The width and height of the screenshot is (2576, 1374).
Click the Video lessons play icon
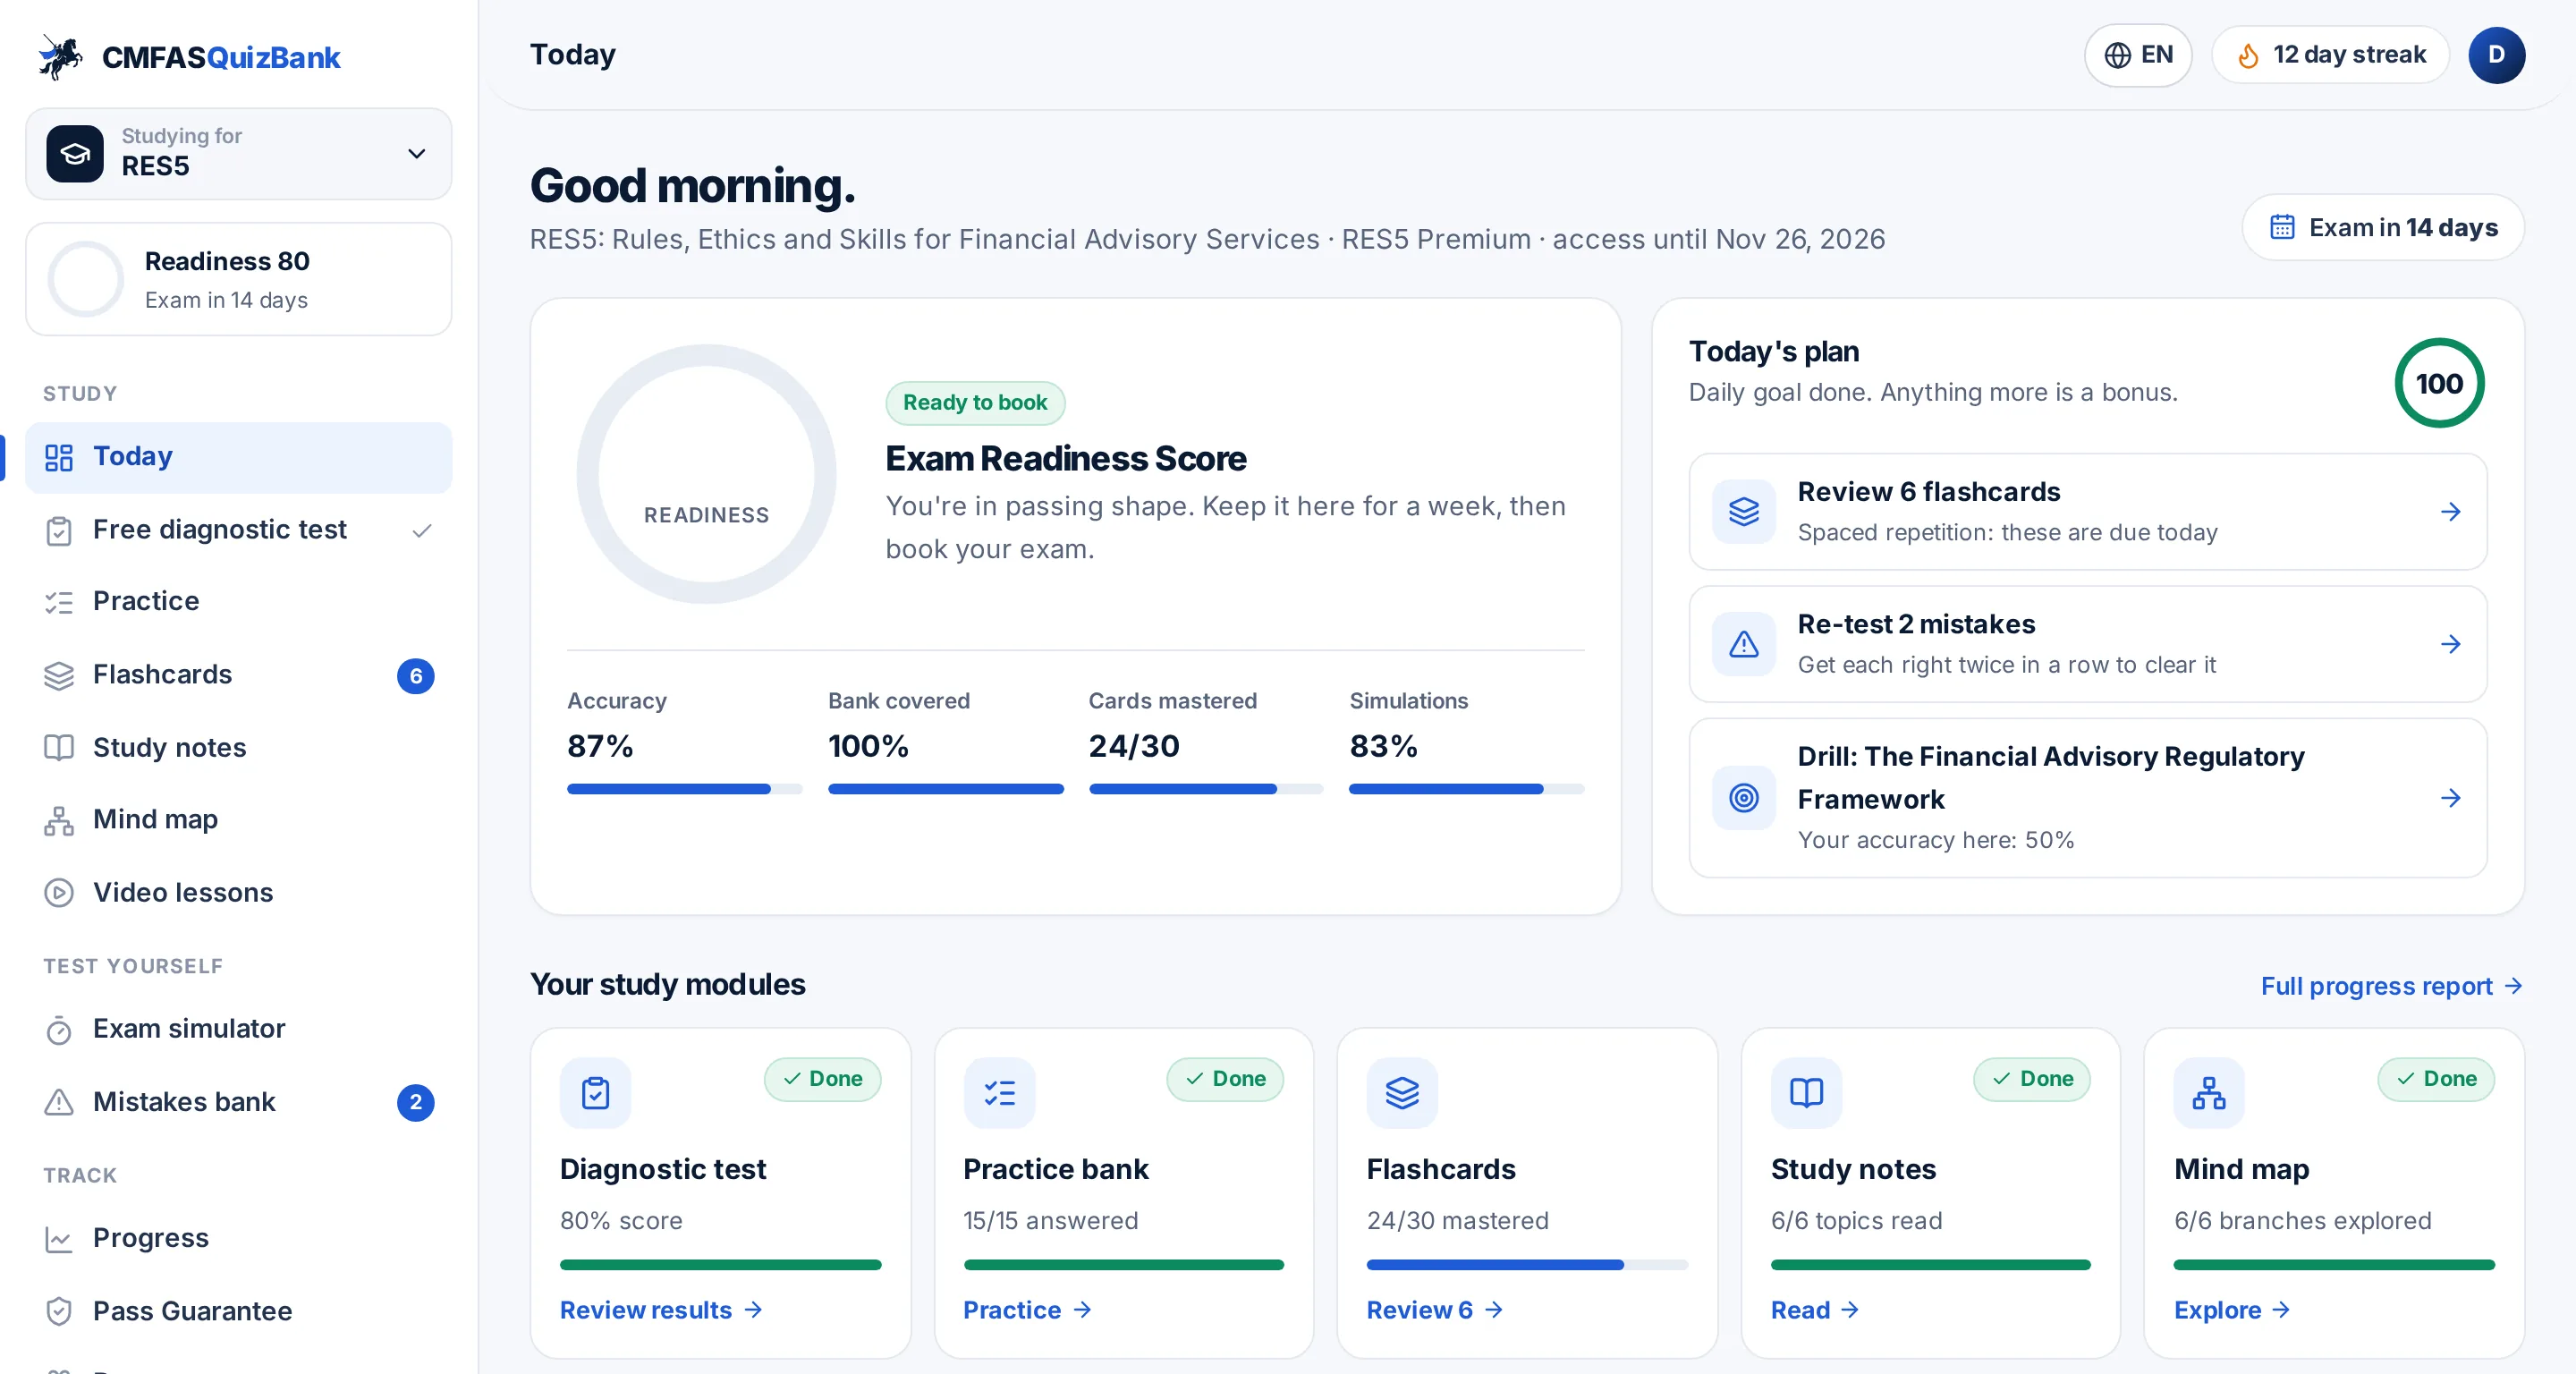(x=59, y=893)
